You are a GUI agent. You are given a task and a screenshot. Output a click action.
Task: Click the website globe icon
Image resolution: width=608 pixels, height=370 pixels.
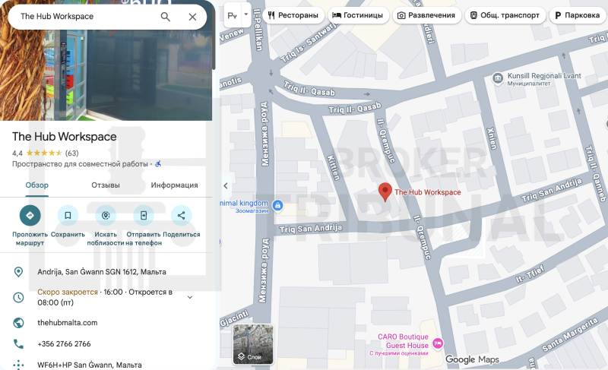[18, 322]
